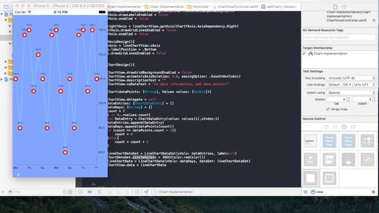Open the Line Endings dropdown
The image size is (379, 213).
click(351, 85)
